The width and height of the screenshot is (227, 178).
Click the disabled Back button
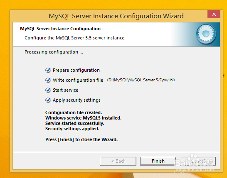[x=118, y=161]
